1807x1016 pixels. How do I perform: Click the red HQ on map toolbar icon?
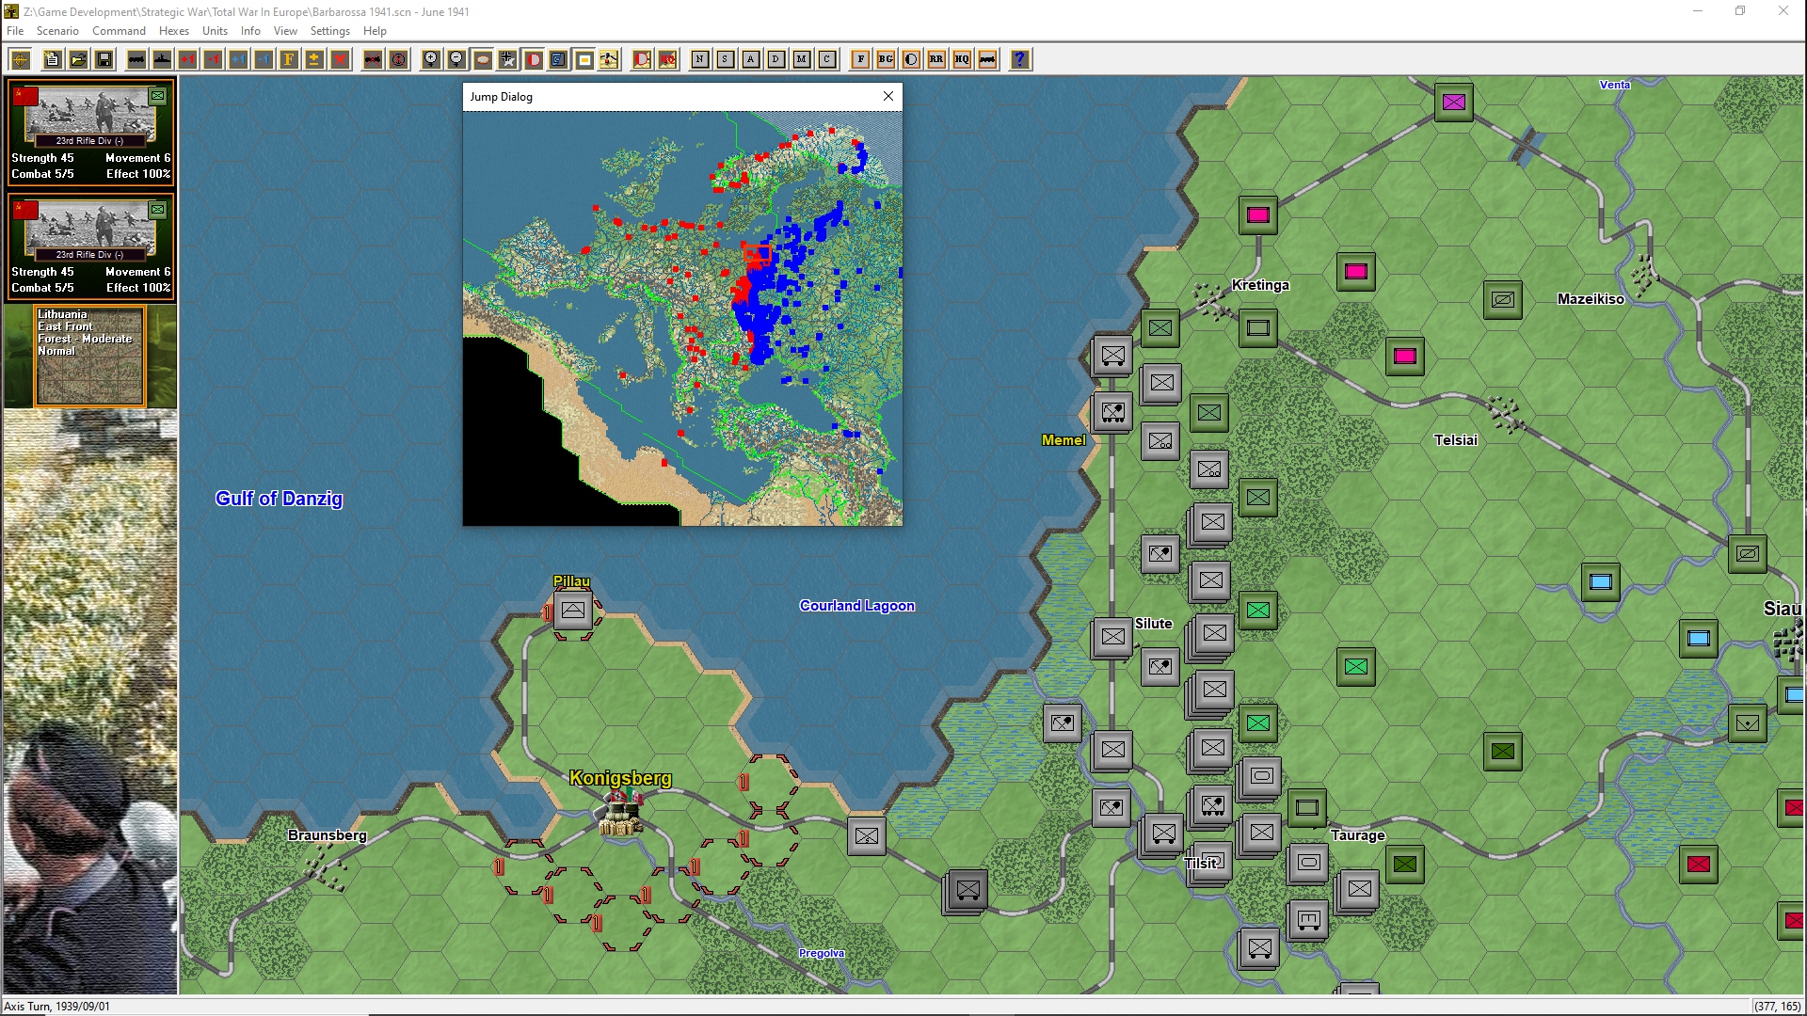point(667,59)
